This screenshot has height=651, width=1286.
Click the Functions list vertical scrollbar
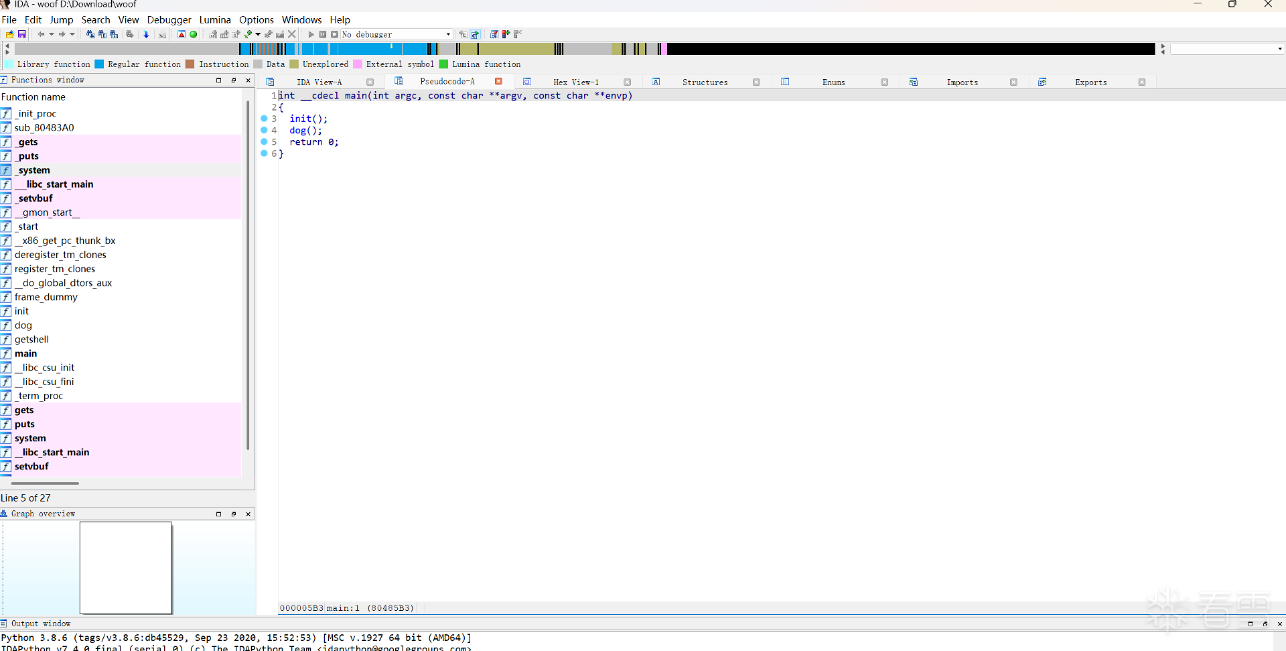pyautogui.click(x=248, y=275)
